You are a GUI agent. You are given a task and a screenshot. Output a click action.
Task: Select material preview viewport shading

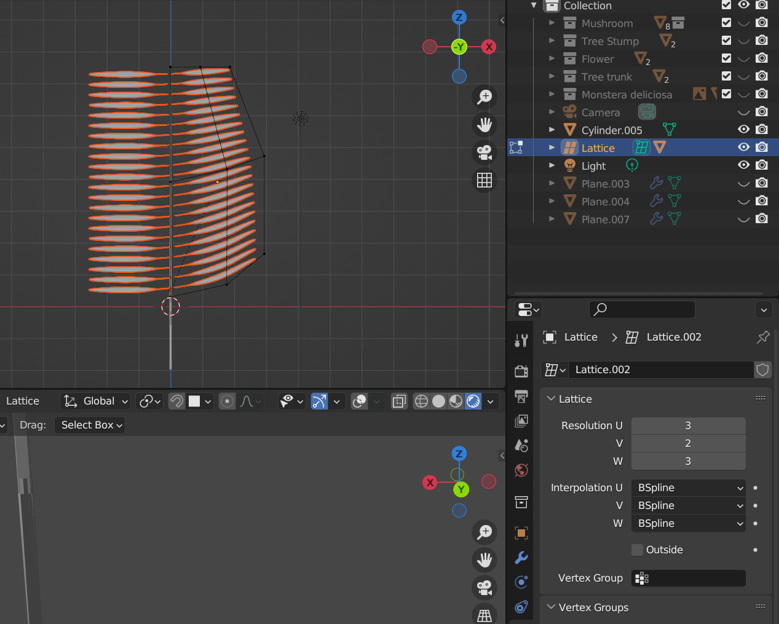pyautogui.click(x=456, y=401)
